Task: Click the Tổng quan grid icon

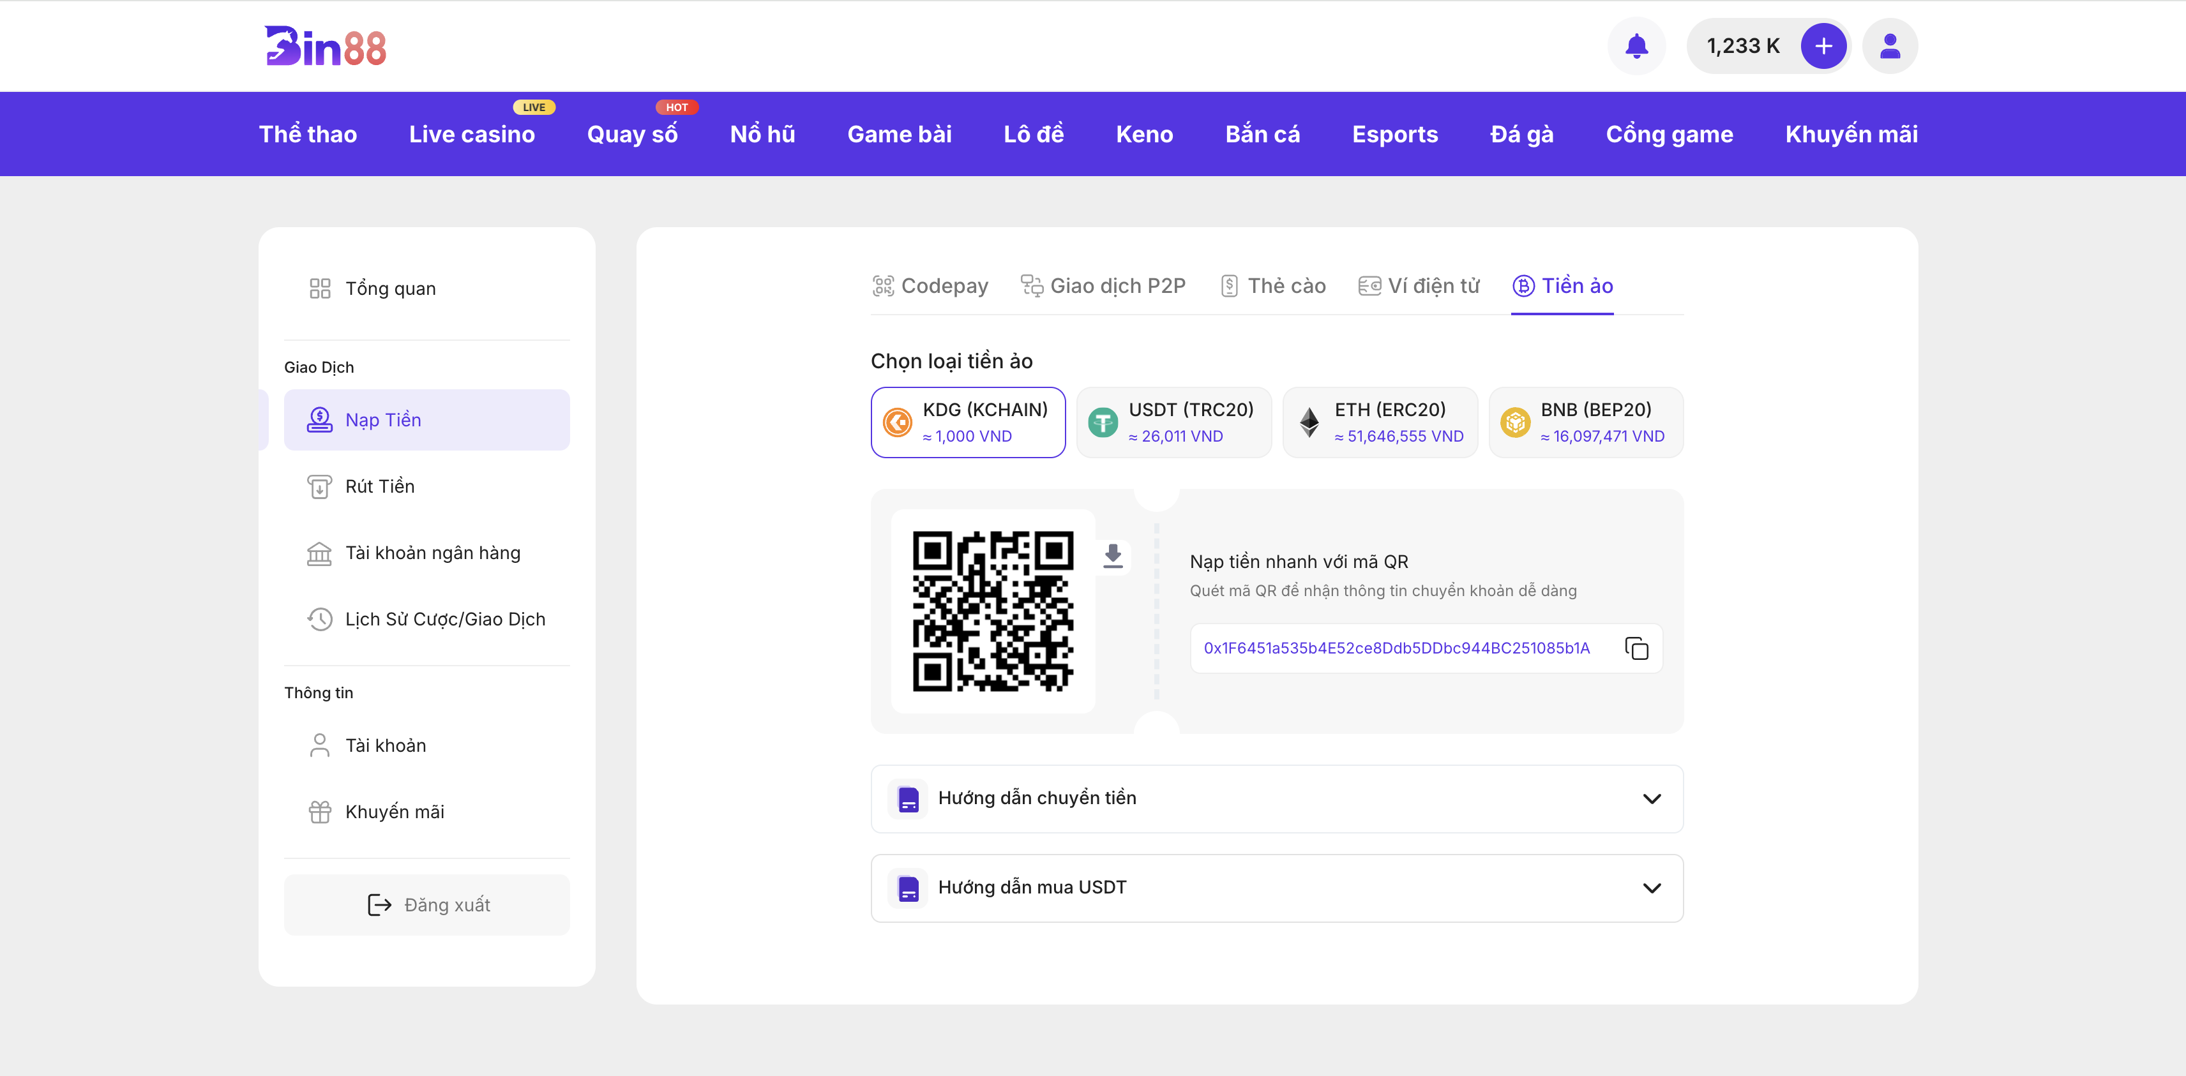Action: pyautogui.click(x=319, y=288)
